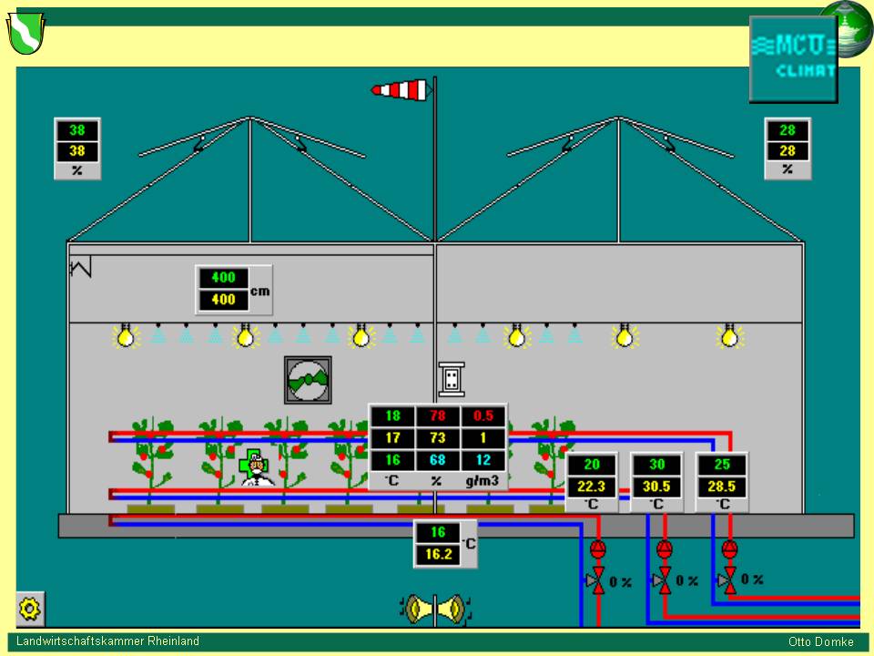The height and width of the screenshot is (656, 874).
Task: Toggle the rightmost yellow grow lamp
Action: 728,336
